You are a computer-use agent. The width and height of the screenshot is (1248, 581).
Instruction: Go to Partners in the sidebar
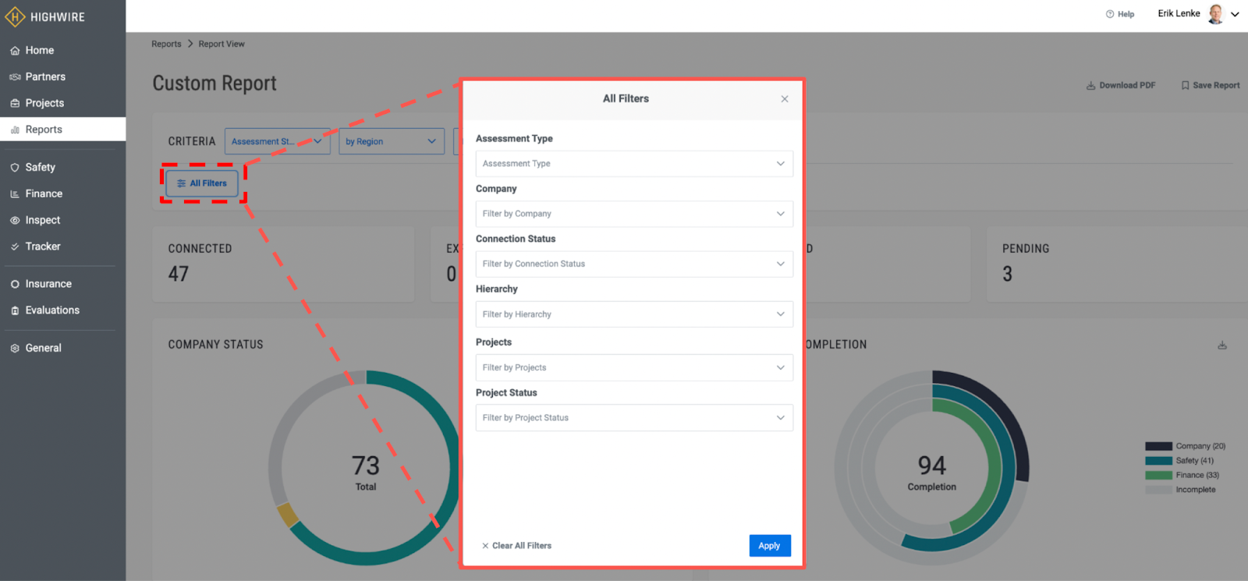pyautogui.click(x=45, y=76)
